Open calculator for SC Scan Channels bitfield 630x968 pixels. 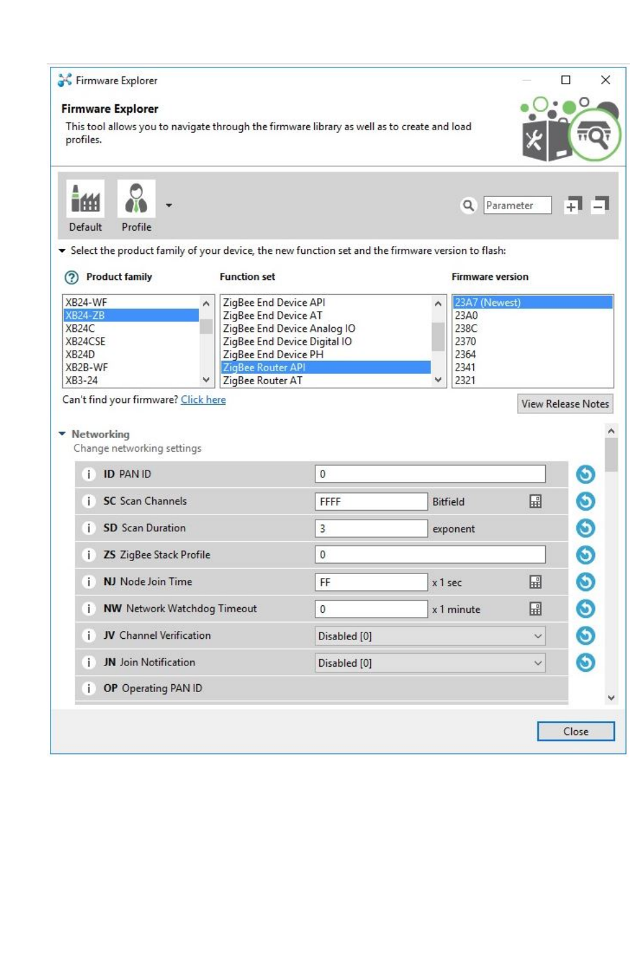[x=535, y=501]
